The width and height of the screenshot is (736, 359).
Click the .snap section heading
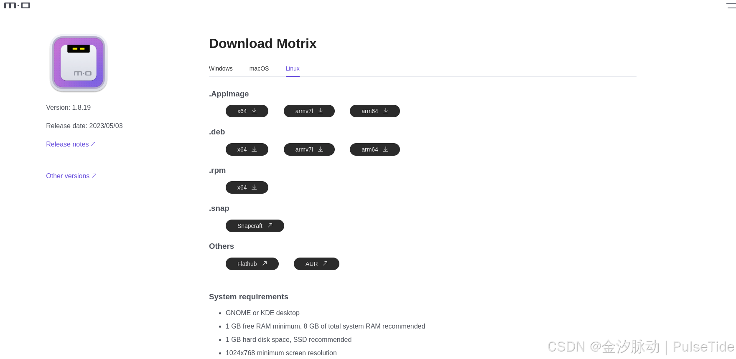219,208
